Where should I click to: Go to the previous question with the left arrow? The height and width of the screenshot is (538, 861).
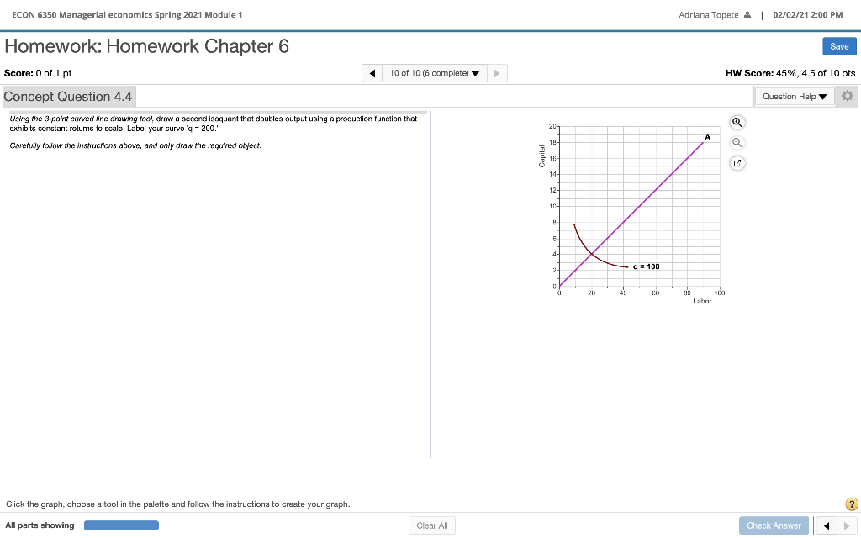point(372,73)
